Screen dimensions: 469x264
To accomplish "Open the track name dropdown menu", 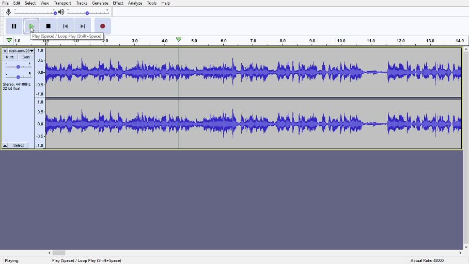I will point(21,51).
